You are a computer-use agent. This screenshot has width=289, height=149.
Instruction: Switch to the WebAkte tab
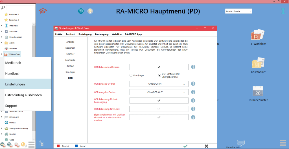pos(117,34)
